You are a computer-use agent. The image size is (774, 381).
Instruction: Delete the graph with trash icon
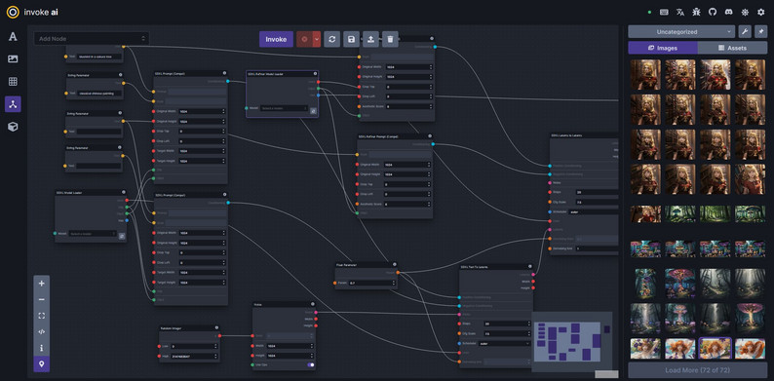point(390,40)
